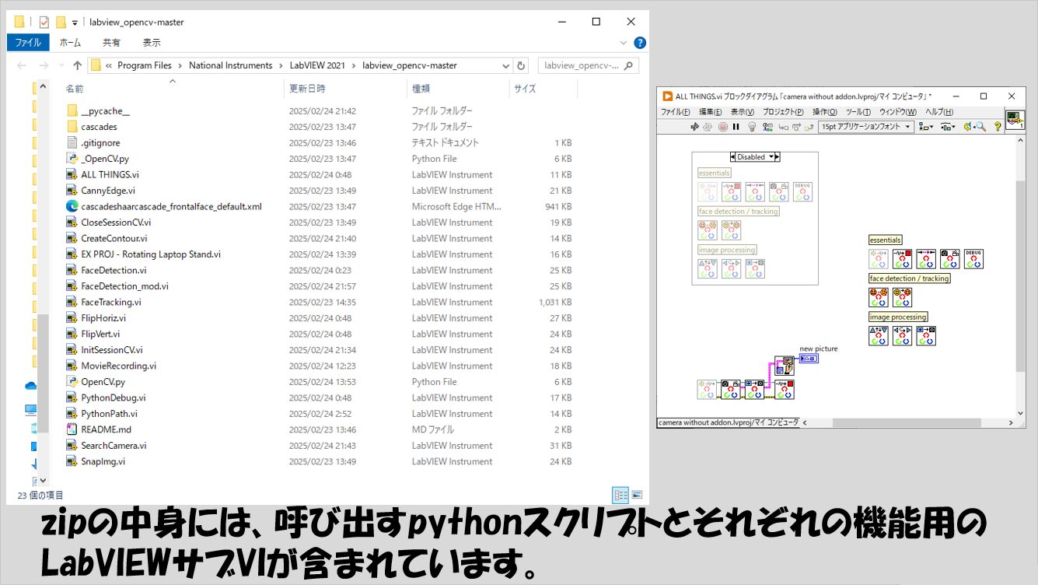Click next-case arrow on Disable structure

(778, 157)
